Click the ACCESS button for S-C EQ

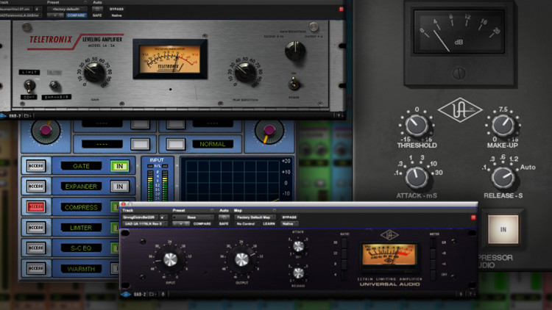point(36,248)
